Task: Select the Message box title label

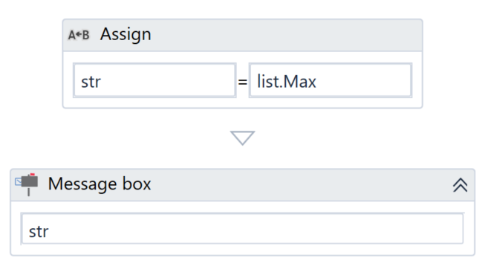Action: (100, 184)
